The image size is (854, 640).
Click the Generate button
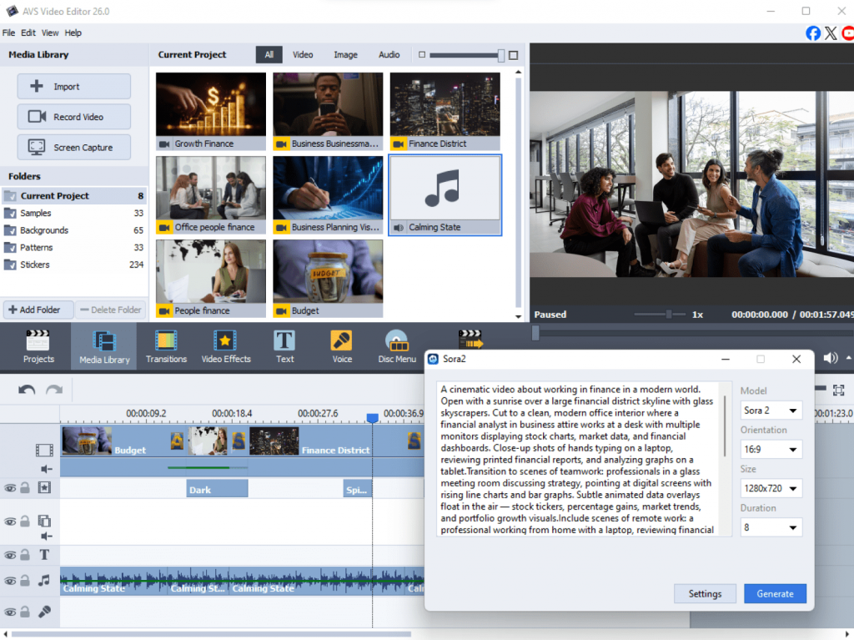[775, 593]
